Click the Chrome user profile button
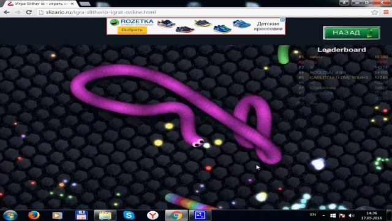Viewport: 392px width, 221px height. [344, 2]
